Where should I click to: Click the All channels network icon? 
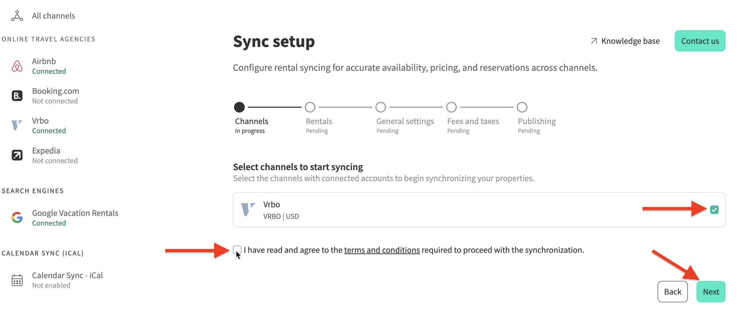pos(17,16)
